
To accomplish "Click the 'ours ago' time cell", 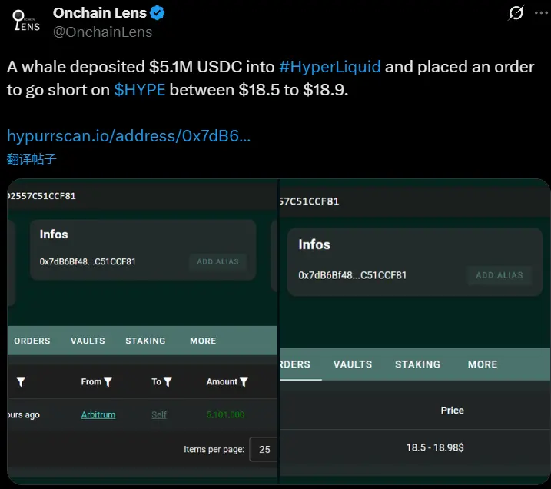I will point(23,415).
